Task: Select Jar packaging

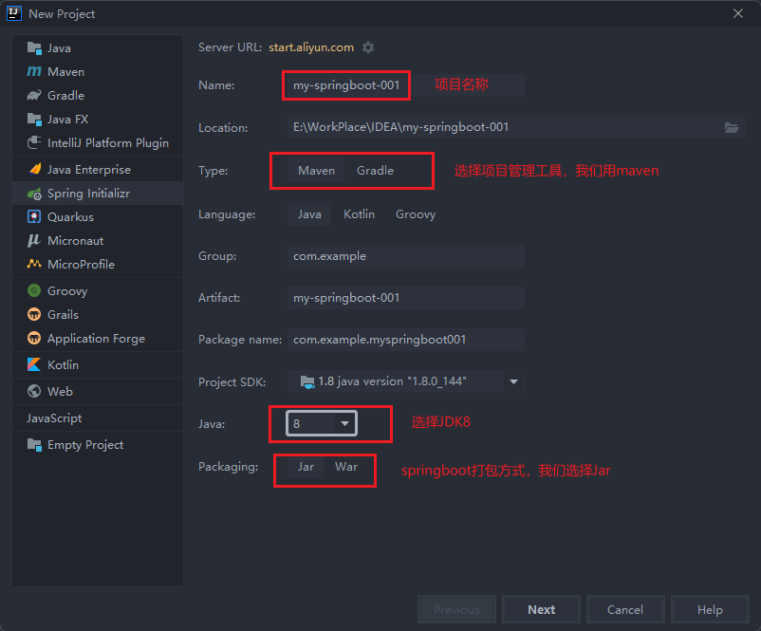Action: [306, 467]
